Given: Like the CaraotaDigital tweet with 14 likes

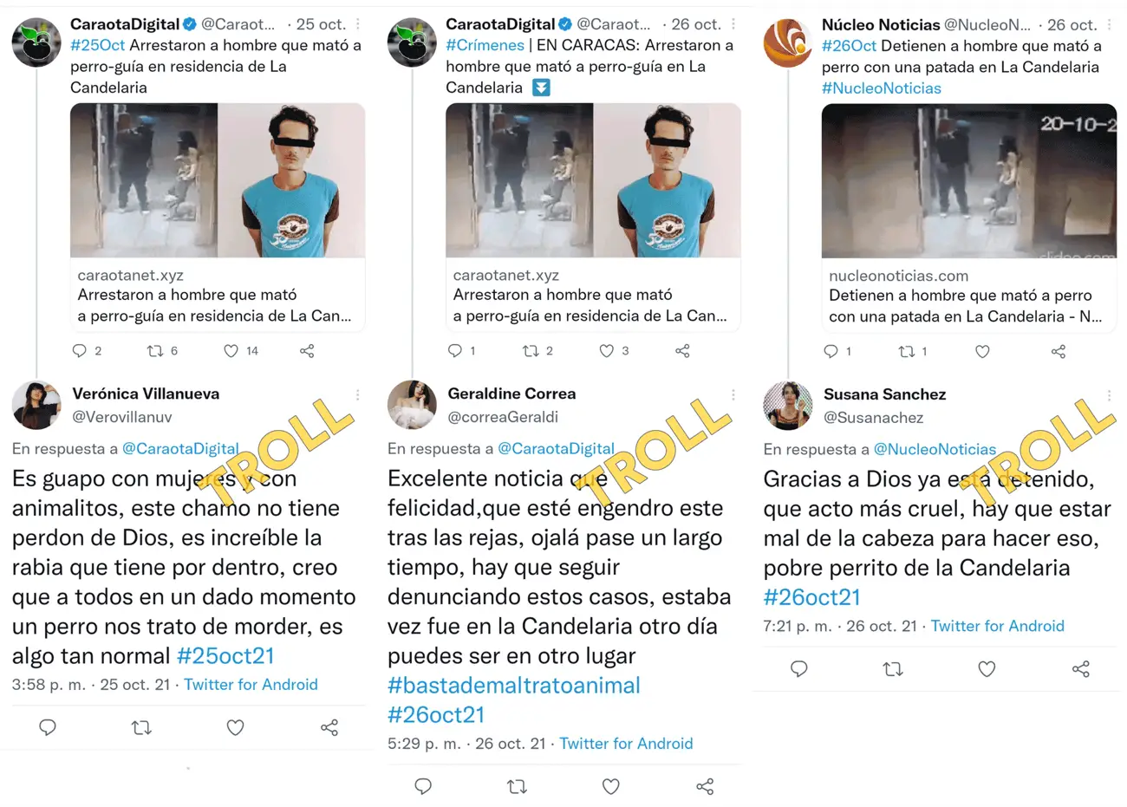Looking at the screenshot, I should pyautogui.click(x=231, y=351).
